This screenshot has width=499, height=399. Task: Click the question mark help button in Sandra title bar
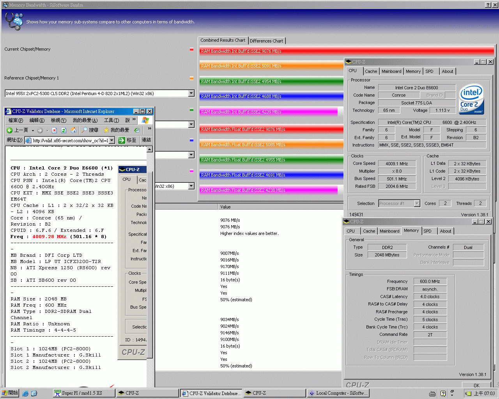coord(488,5)
